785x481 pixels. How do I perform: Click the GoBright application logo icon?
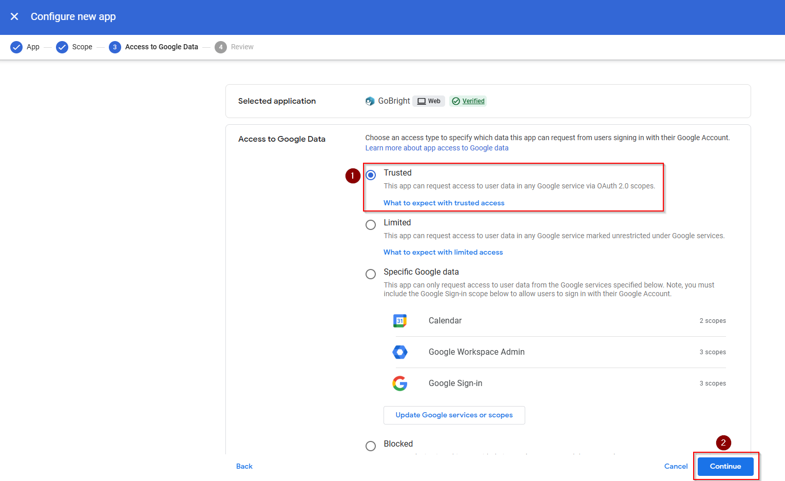(370, 101)
